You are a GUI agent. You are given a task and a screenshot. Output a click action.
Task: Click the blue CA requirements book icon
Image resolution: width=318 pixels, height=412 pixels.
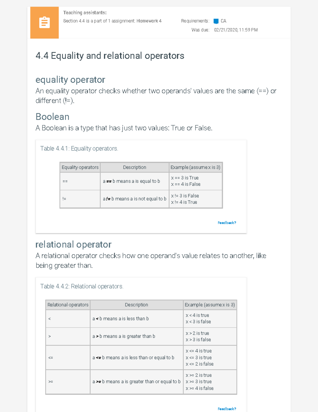point(216,21)
